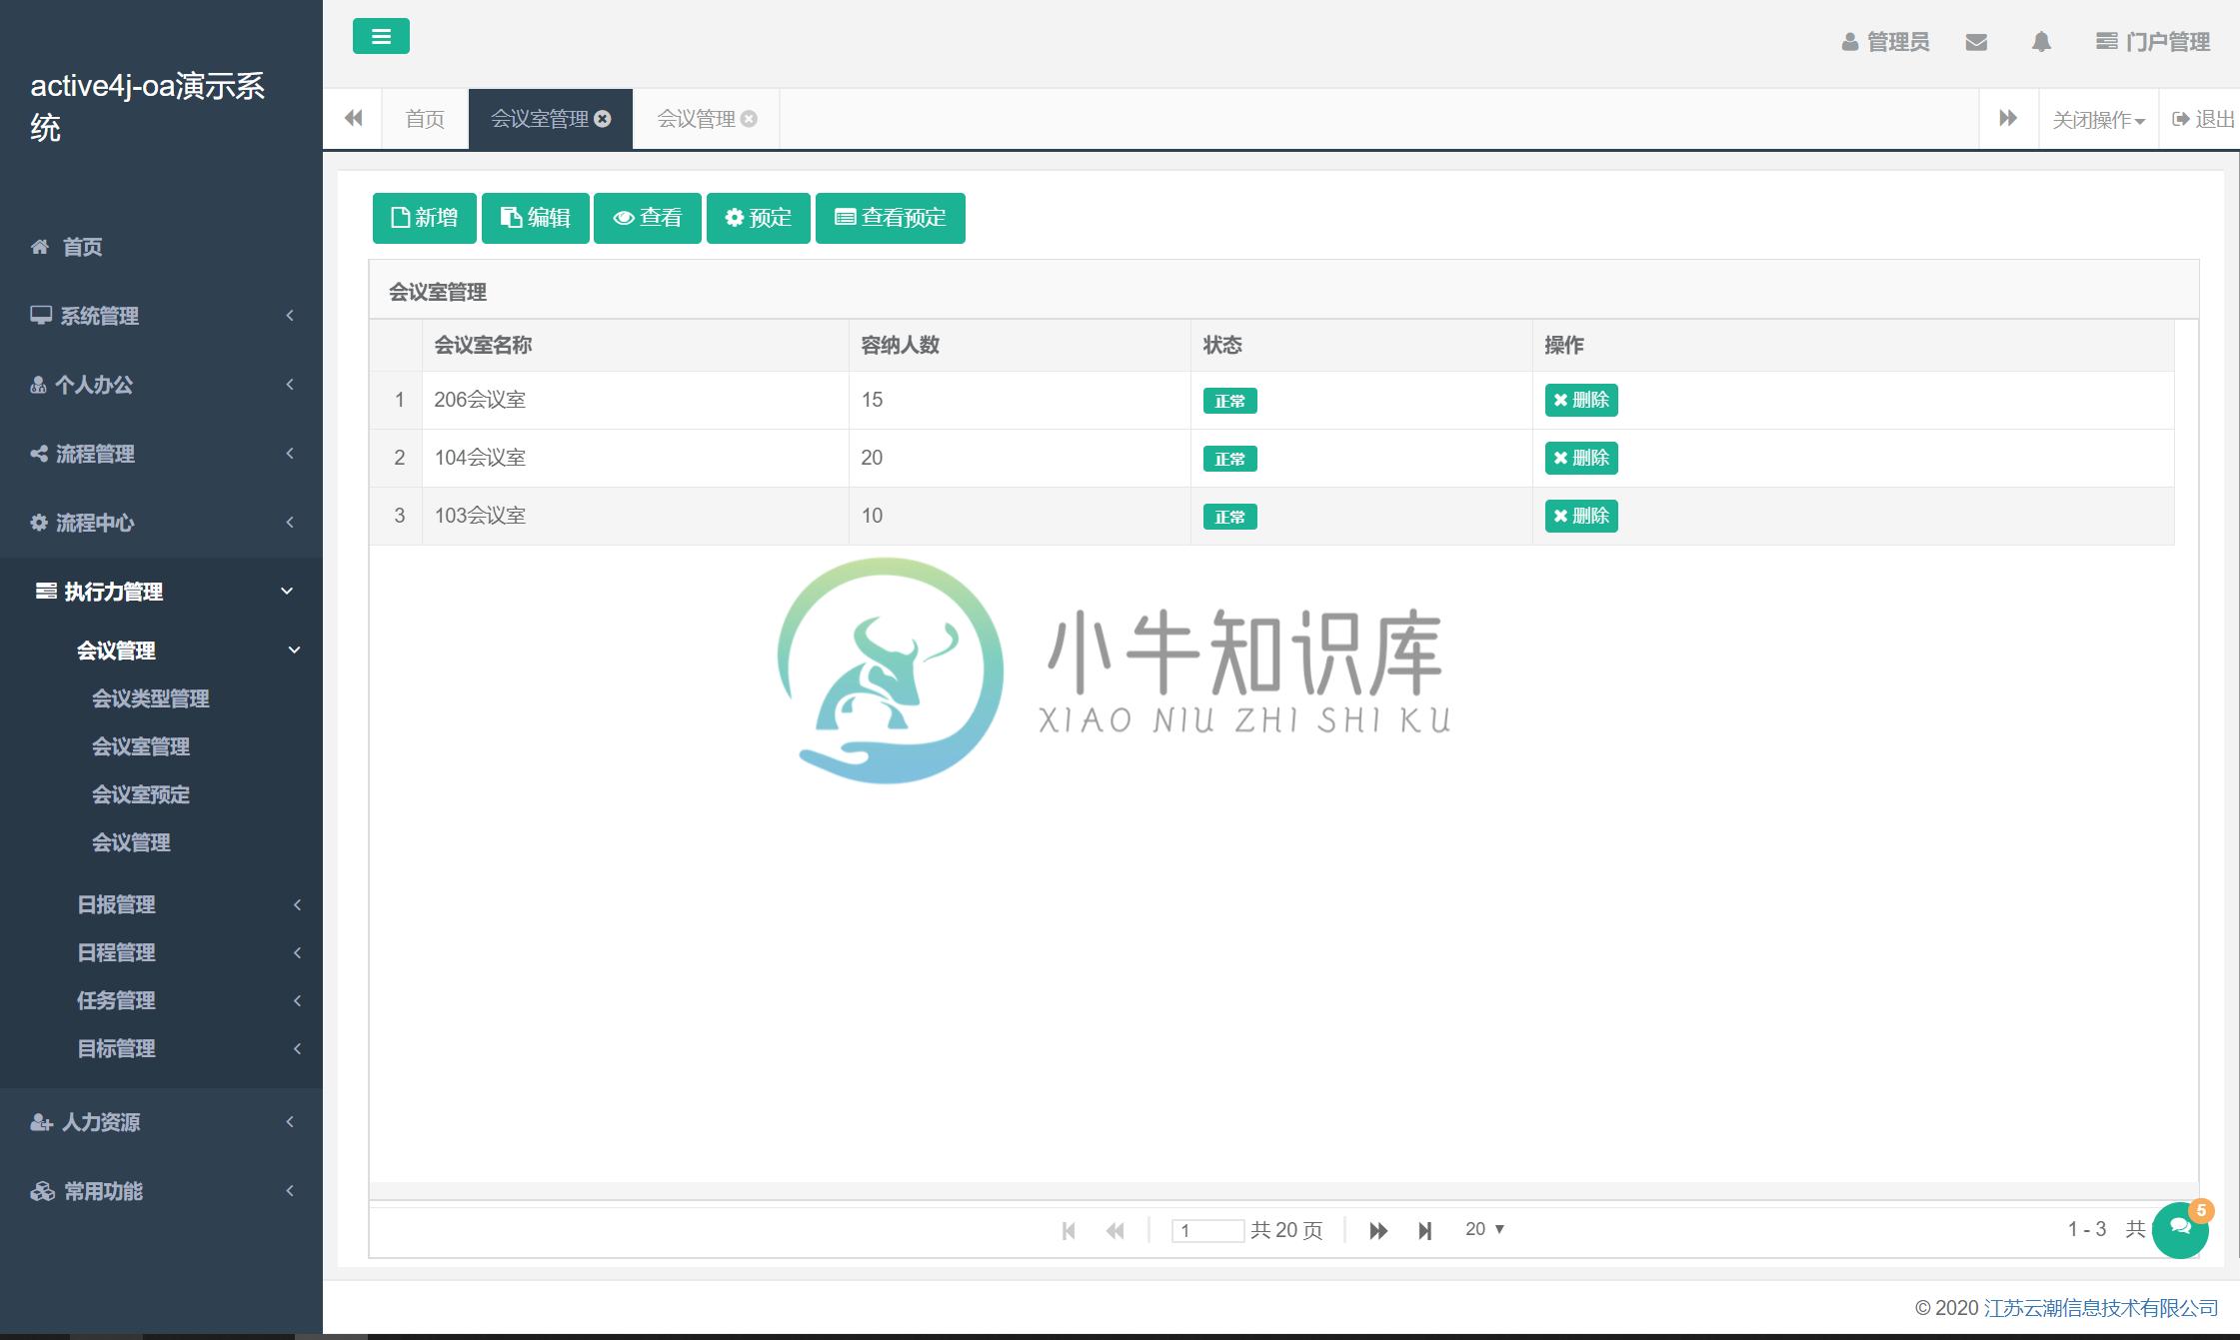Screen dimensions: 2240x1340
Task: Click the 预定 button
Action: tap(758, 218)
